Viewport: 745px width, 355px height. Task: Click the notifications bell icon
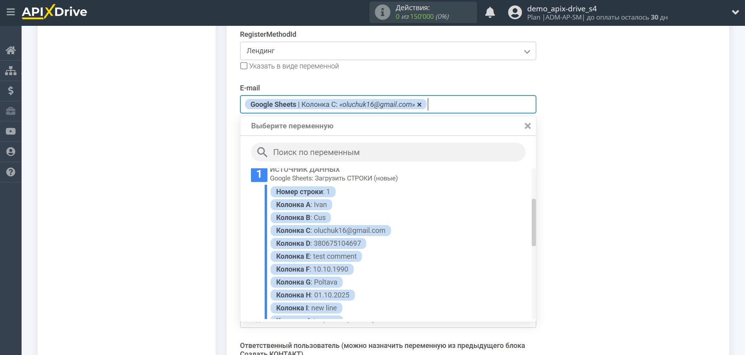tap(490, 13)
